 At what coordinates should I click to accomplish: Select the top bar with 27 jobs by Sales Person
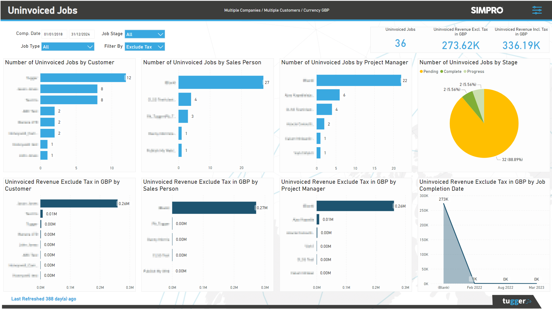pos(221,82)
